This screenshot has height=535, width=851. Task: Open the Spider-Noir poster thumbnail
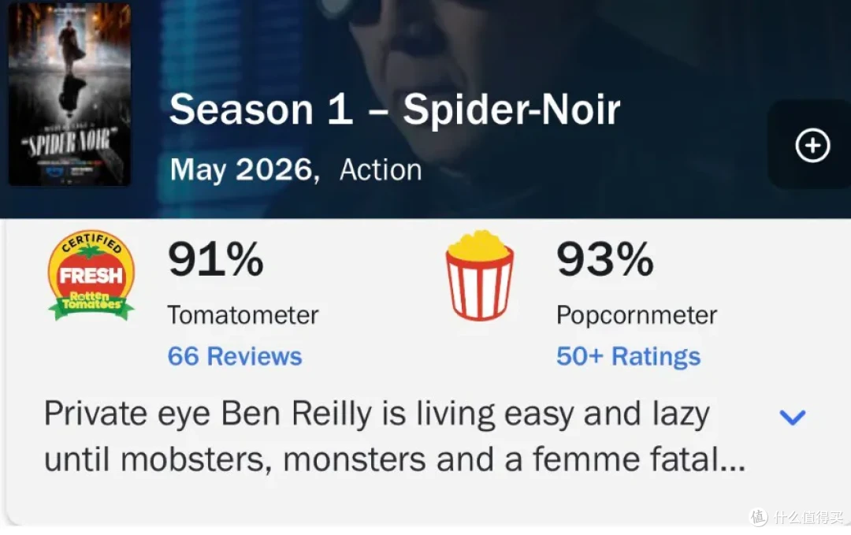[x=69, y=95]
